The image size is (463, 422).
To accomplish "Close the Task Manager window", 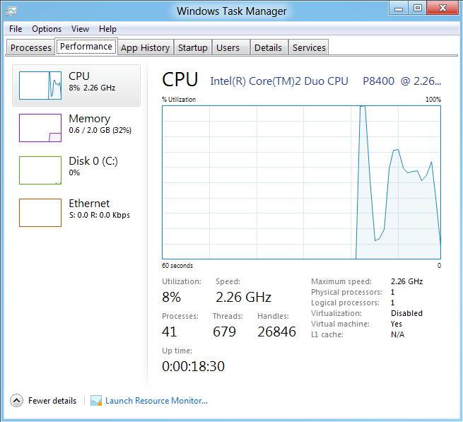I will (x=443, y=8).
